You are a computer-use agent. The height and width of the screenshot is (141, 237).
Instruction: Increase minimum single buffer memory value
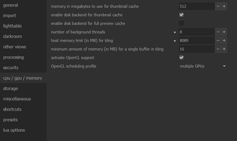pos(224,49)
